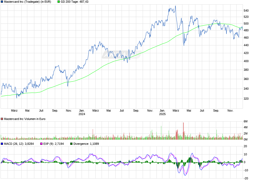Click the 520 price axis value

coord(246,17)
